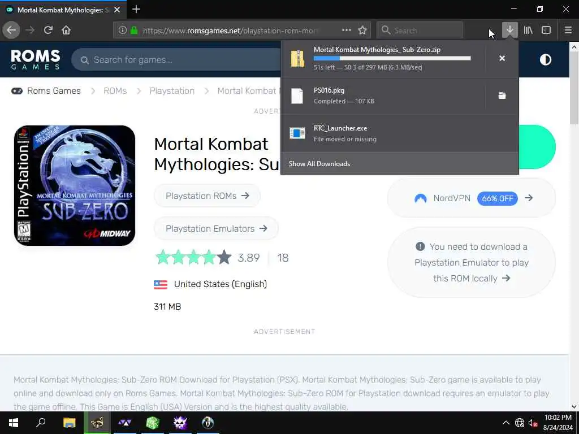
Task: Click the gamepad icon in breadcrumb
Action: point(17,91)
